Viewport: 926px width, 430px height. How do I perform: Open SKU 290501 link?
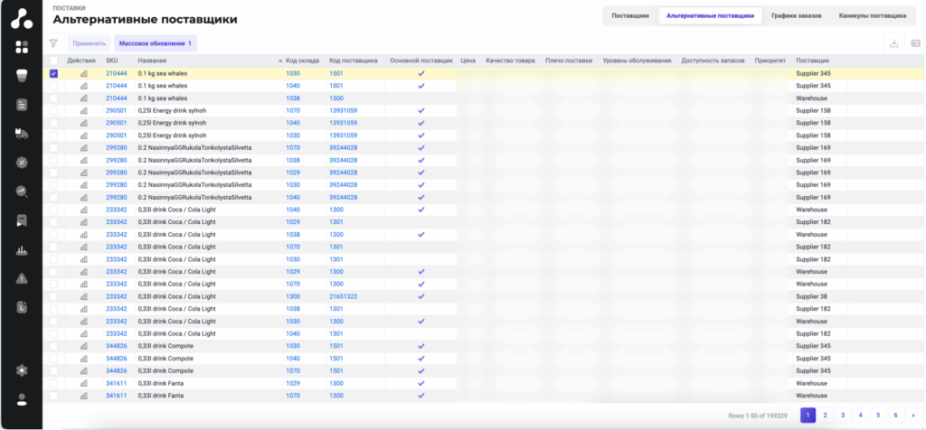pyautogui.click(x=116, y=110)
